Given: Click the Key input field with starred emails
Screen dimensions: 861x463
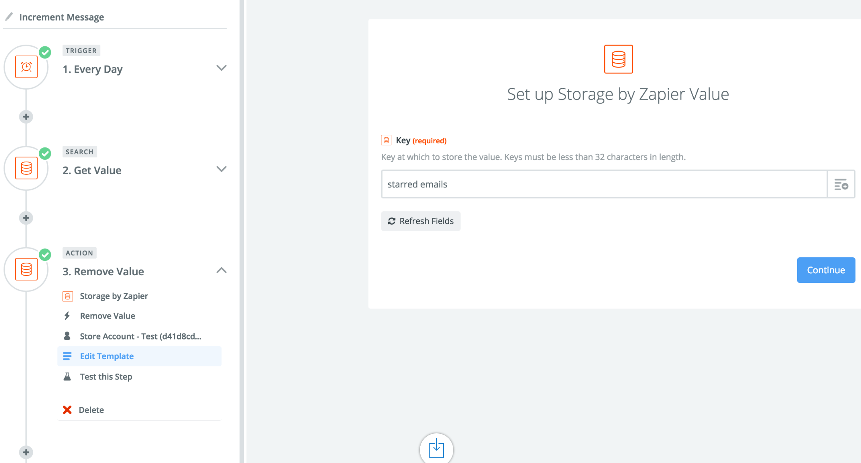Looking at the screenshot, I should [x=604, y=184].
